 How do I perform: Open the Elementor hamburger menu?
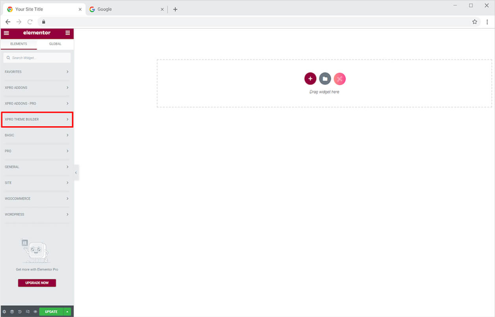click(6, 33)
